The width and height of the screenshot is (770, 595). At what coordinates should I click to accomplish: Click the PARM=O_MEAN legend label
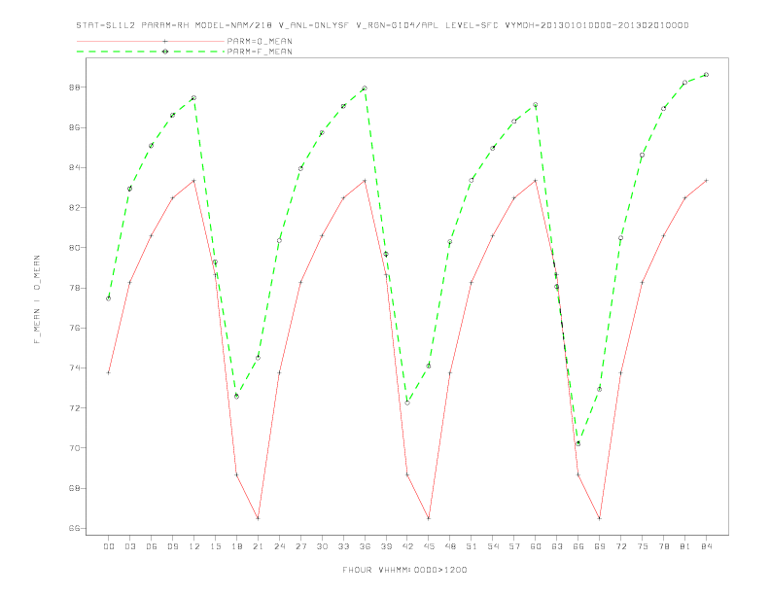[x=260, y=41]
